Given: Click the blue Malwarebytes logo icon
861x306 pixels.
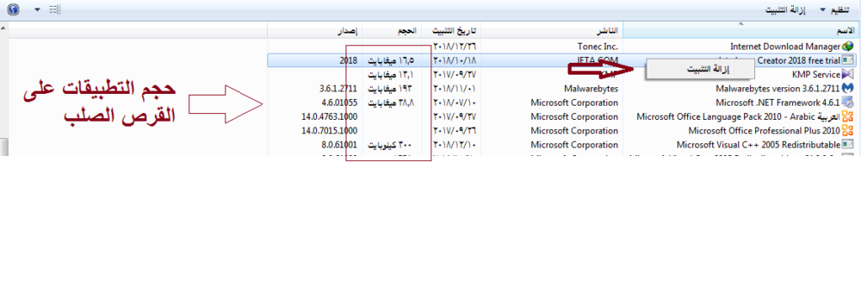Looking at the screenshot, I should tap(848, 88).
